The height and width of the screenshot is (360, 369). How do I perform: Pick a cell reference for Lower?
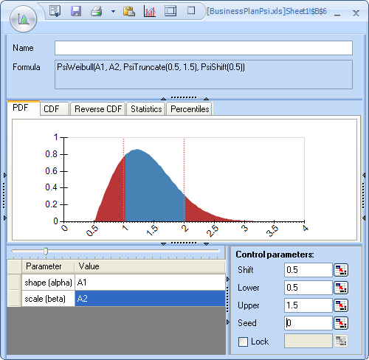(x=341, y=288)
